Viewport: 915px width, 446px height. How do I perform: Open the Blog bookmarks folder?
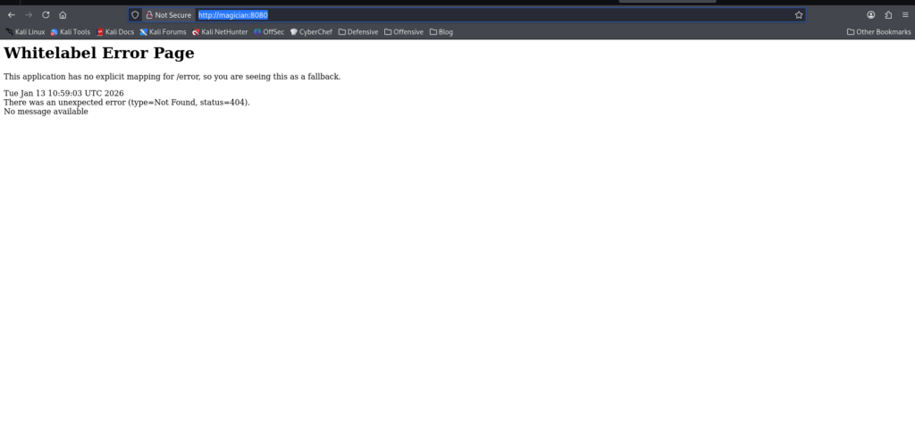[x=441, y=32]
